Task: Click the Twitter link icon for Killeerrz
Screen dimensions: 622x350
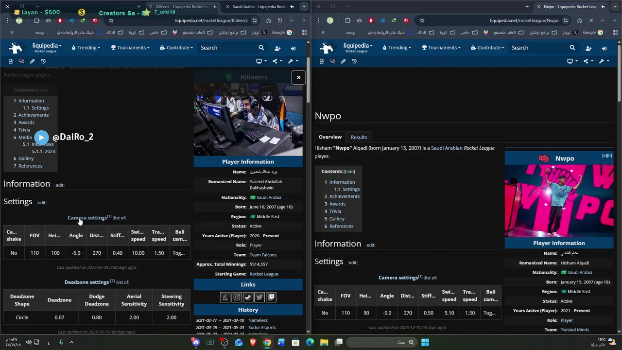Action: [x=259, y=297]
